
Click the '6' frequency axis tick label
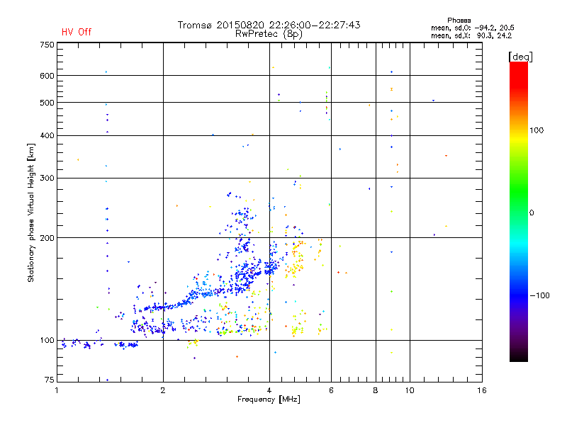pyautogui.click(x=331, y=390)
